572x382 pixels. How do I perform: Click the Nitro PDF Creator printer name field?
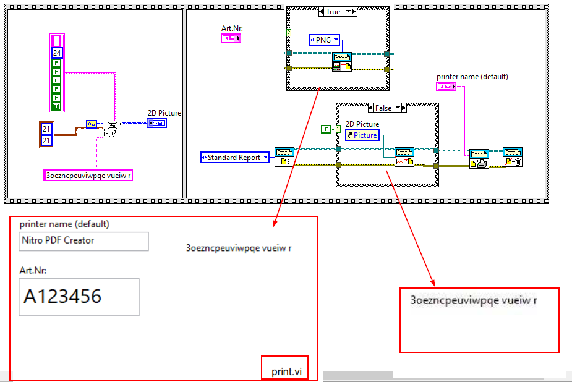(x=83, y=241)
